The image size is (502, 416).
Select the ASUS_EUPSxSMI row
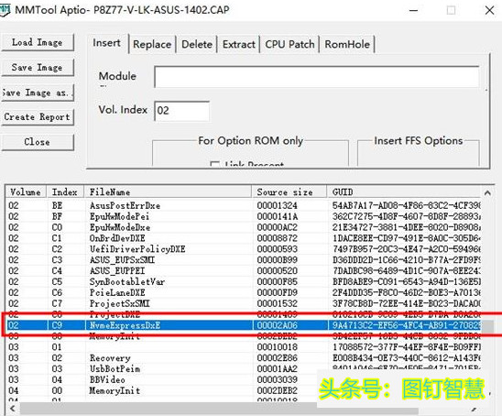[244, 260]
